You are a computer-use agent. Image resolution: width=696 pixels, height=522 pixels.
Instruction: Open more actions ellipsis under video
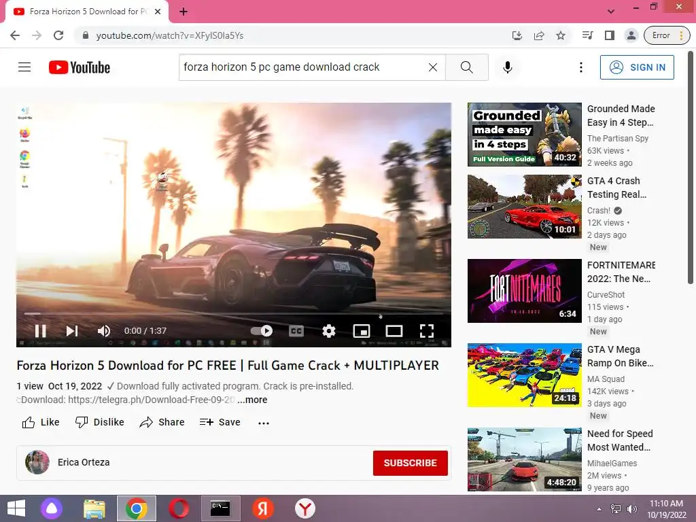pyautogui.click(x=264, y=423)
